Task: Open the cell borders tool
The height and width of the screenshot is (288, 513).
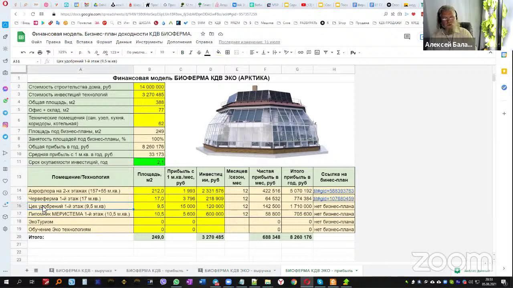Action: 227,52
